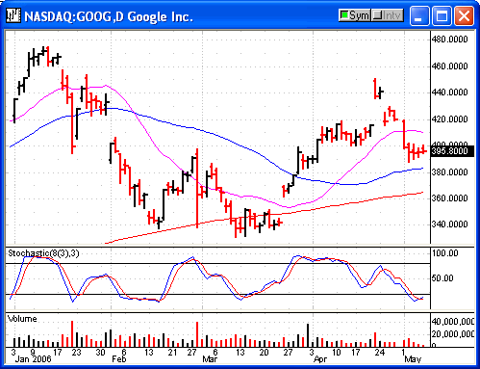The width and height of the screenshot is (480, 369).
Task: Click the tall red price bar at Feb 27-28
Action: (x=197, y=188)
